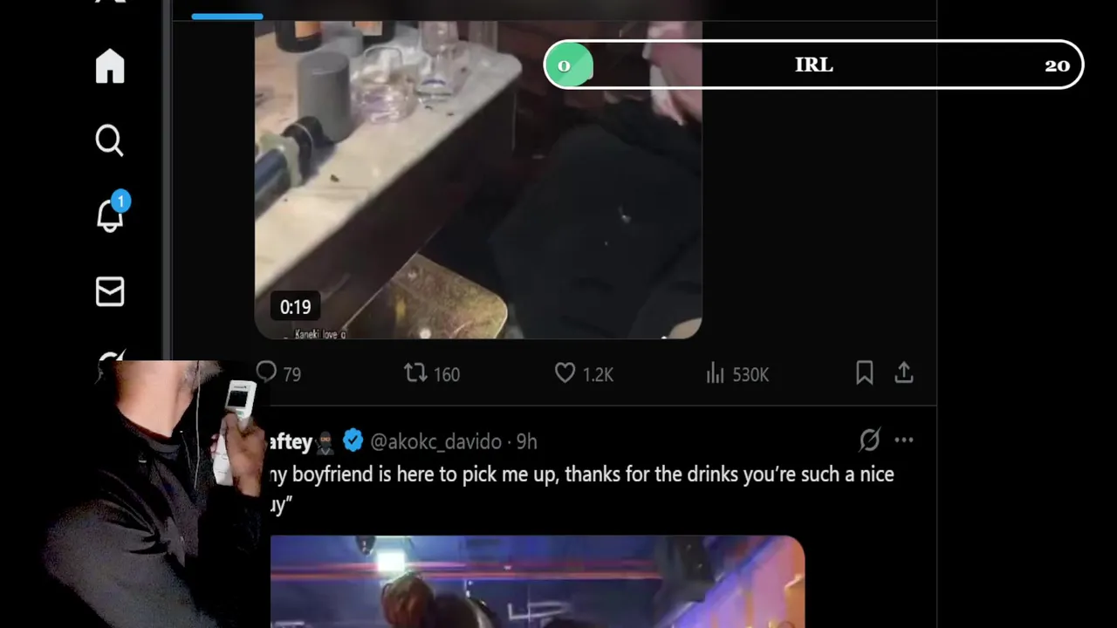The width and height of the screenshot is (1117, 628).
Task: Like the tweet with 1.2K likes
Action: click(584, 373)
